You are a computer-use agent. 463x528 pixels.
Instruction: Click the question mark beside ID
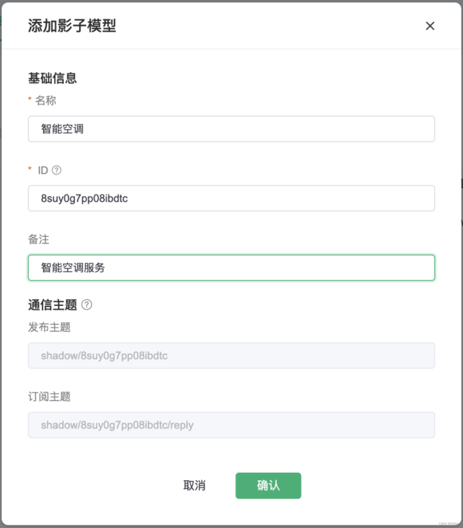point(57,170)
